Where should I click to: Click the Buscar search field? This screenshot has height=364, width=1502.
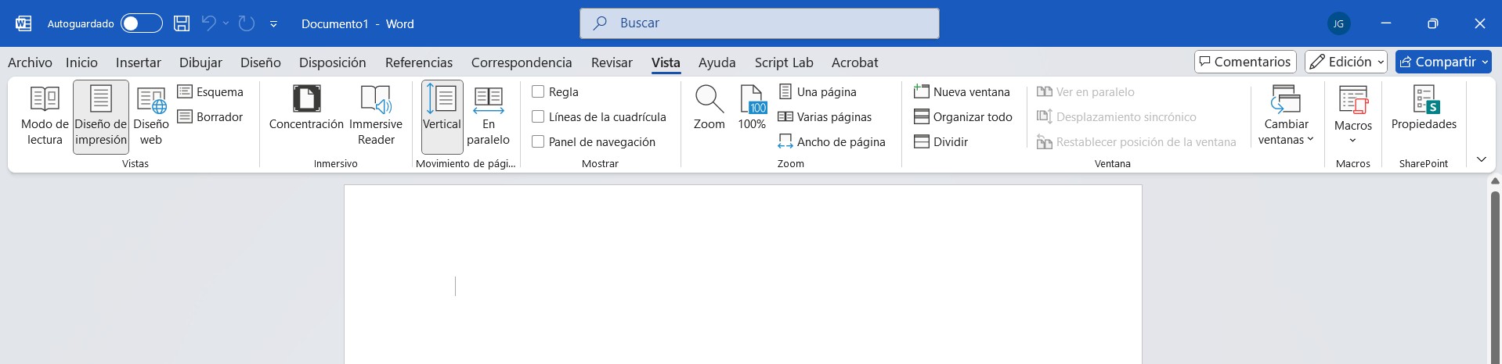(x=759, y=23)
